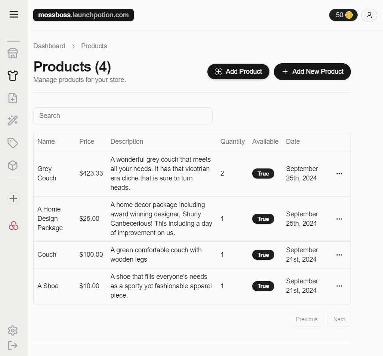The height and width of the screenshot is (356, 383).
Task: Select Products in the breadcrumb trail
Action: coord(94,46)
